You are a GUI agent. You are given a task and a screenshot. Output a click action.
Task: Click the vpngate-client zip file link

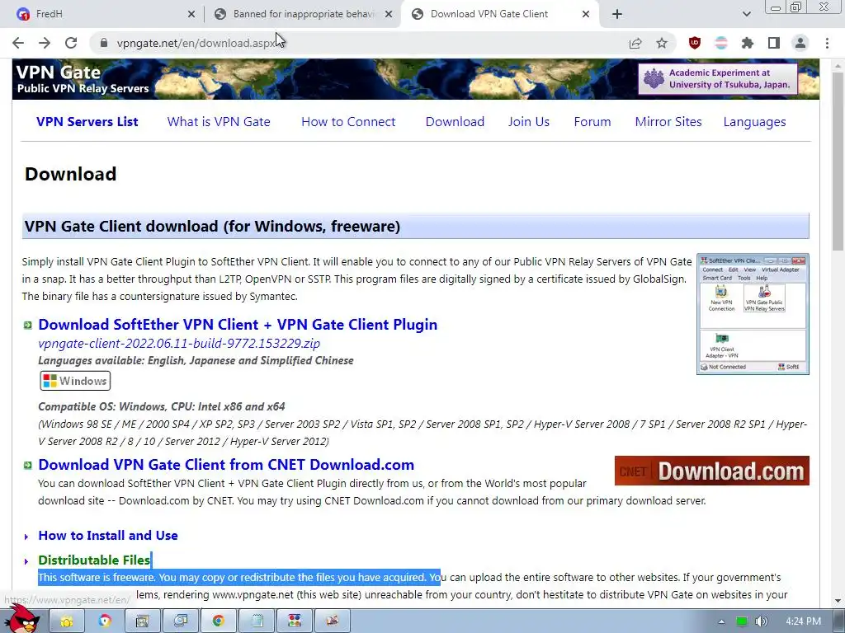179,344
